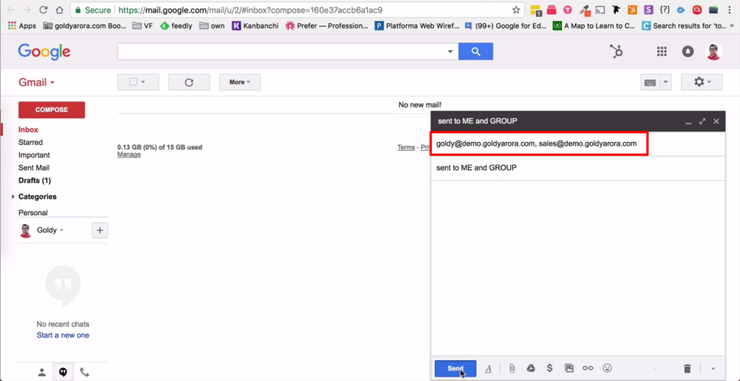Open the Personal label
This screenshot has width=740, height=381.
(x=33, y=212)
